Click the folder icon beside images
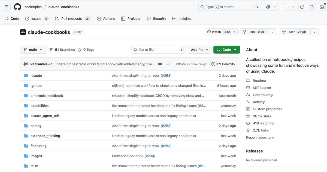This screenshot has height=172, width=327. click(26, 156)
